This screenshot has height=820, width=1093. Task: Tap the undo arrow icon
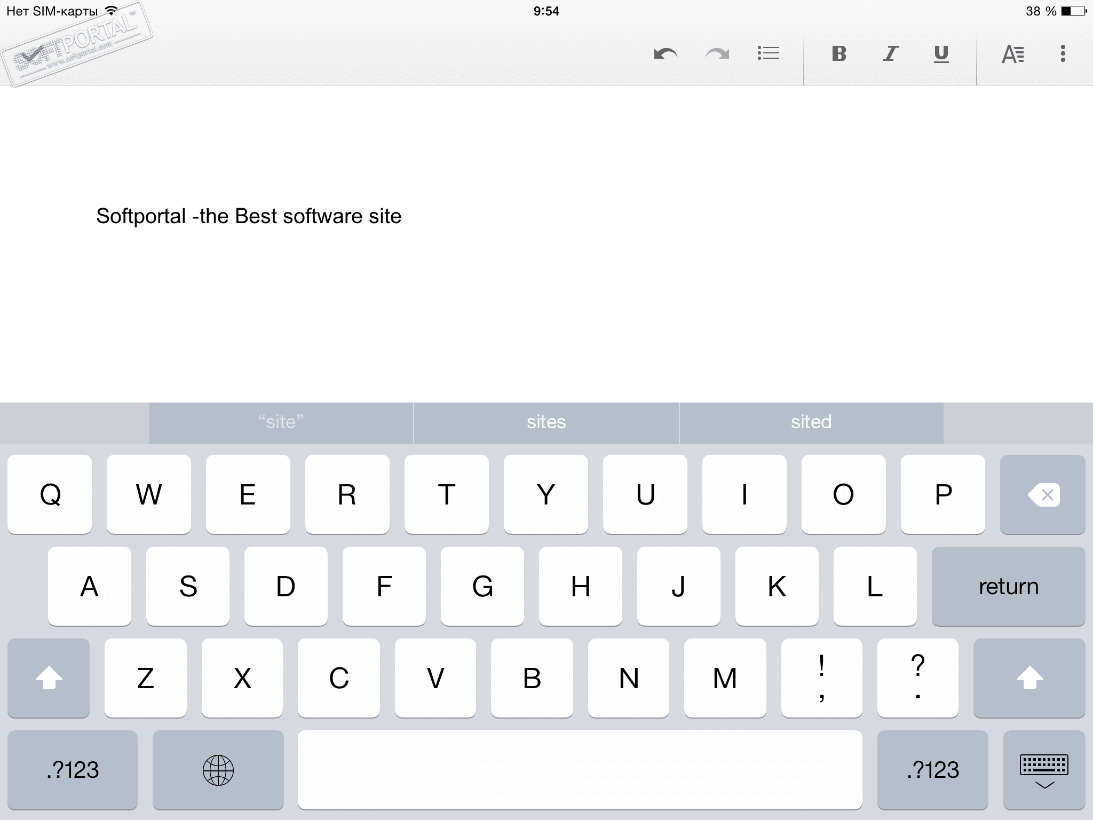(x=666, y=54)
